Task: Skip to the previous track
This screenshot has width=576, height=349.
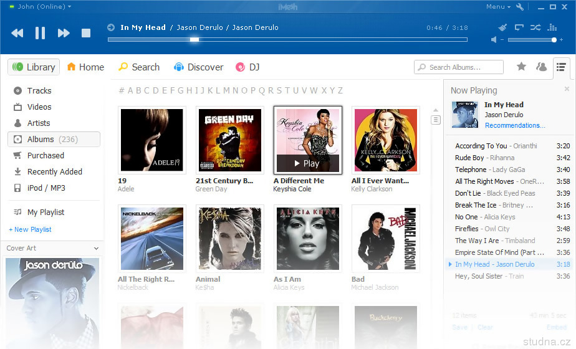Action: 17,33
